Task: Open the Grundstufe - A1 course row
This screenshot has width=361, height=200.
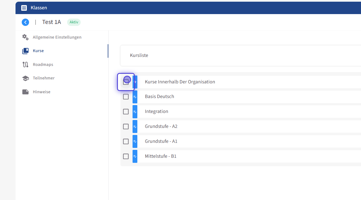Action: (x=161, y=141)
